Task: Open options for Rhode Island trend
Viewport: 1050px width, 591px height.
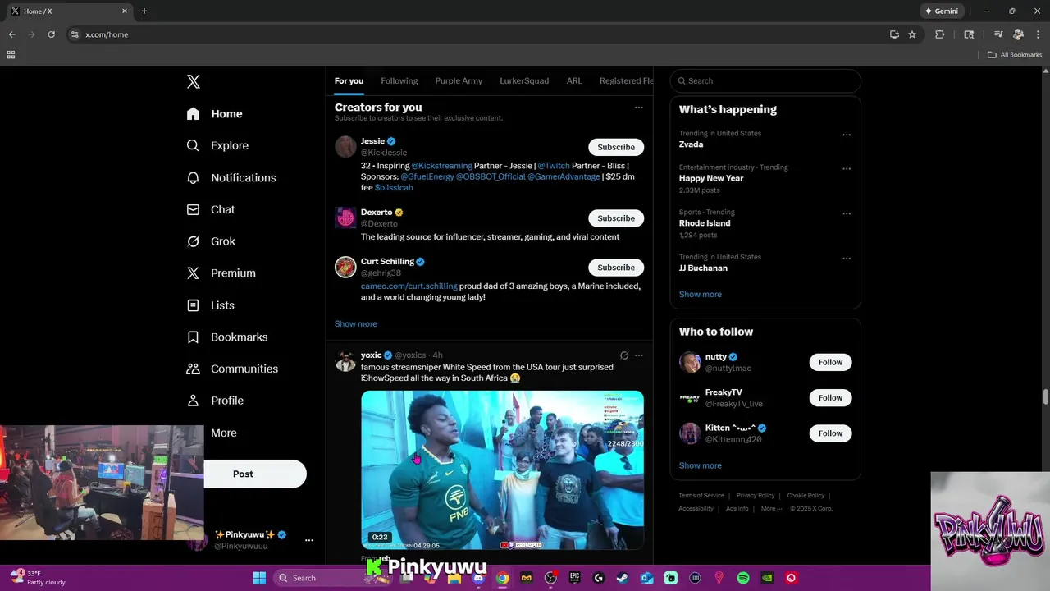Action: (x=847, y=213)
